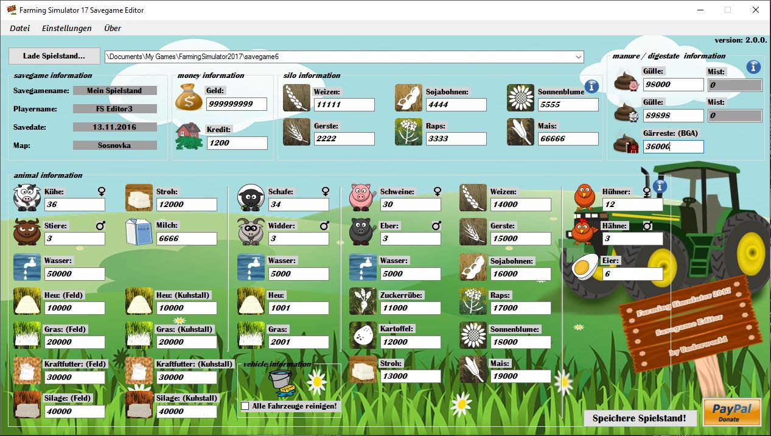Viewport: 771px width, 436px height.
Task: Click the Schweine count field
Action: click(x=410, y=205)
